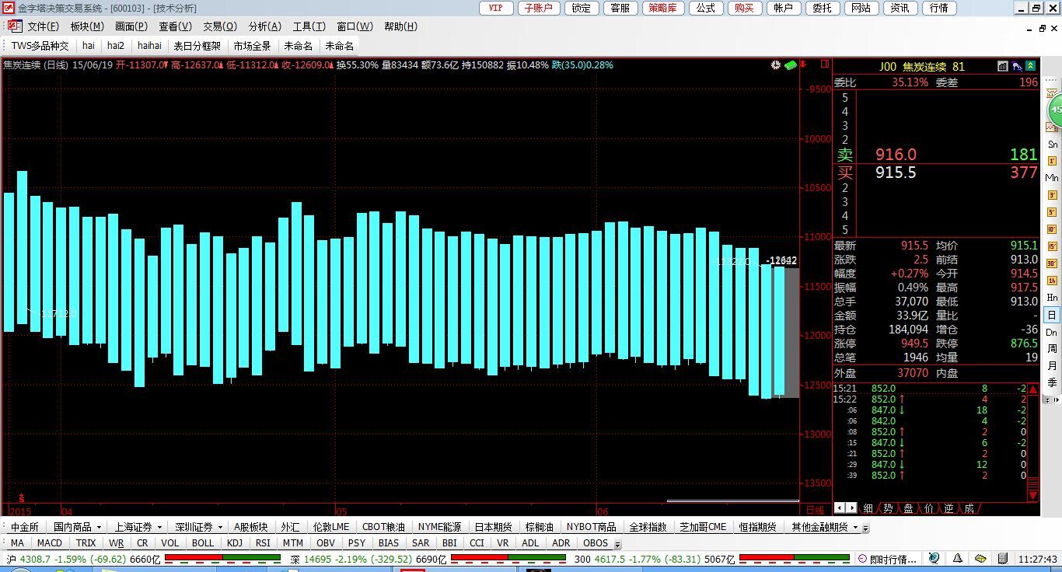Click the green double-arrow icon in quote header
The image size is (1062, 572).
coord(1030,66)
